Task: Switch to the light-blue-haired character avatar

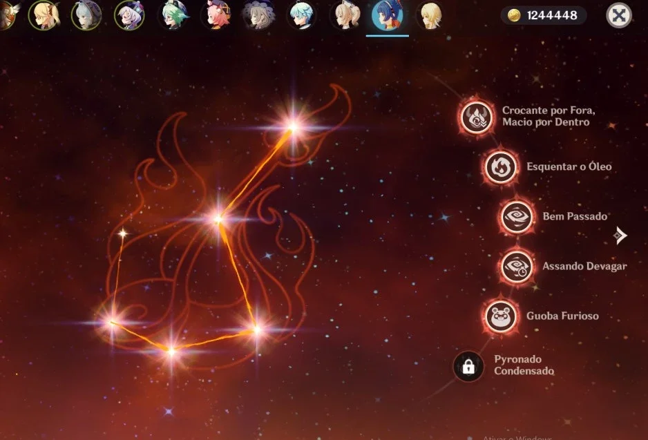Action: [x=302, y=16]
